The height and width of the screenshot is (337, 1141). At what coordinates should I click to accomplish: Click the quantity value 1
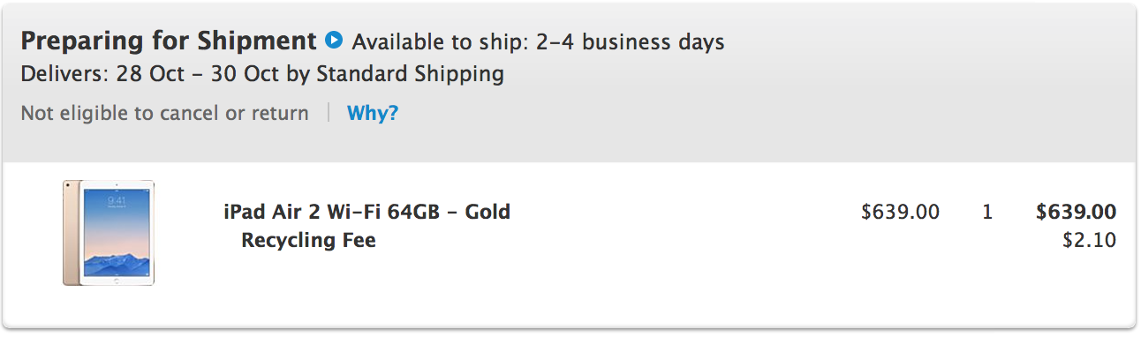click(987, 212)
